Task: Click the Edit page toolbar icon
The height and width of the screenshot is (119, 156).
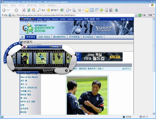Action: pos(80,10)
